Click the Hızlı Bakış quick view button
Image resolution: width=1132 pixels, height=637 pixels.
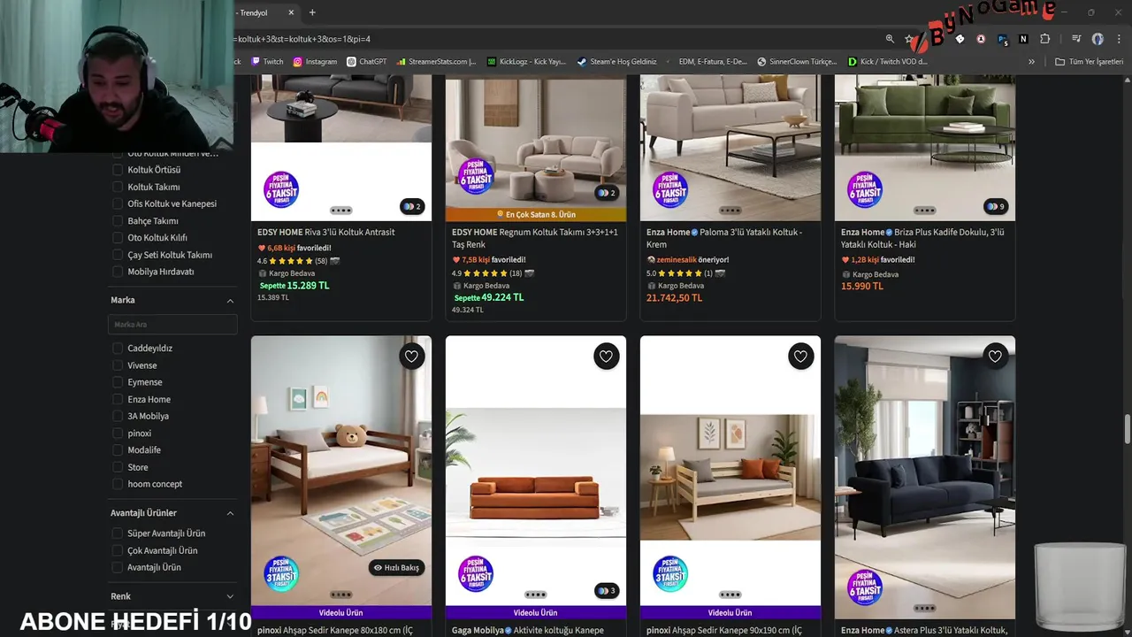396,568
